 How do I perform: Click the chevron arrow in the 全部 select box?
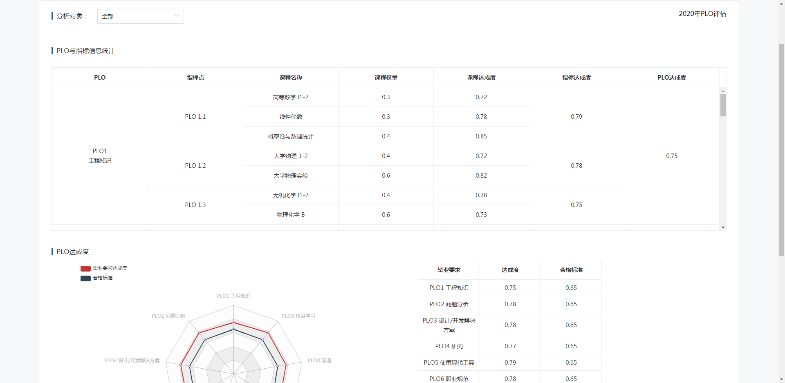[x=177, y=16]
